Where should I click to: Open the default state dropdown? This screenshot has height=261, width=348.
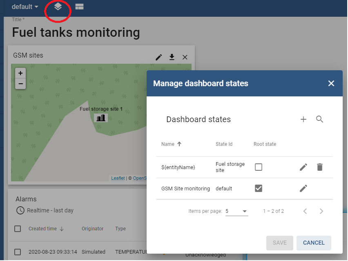pos(25,7)
